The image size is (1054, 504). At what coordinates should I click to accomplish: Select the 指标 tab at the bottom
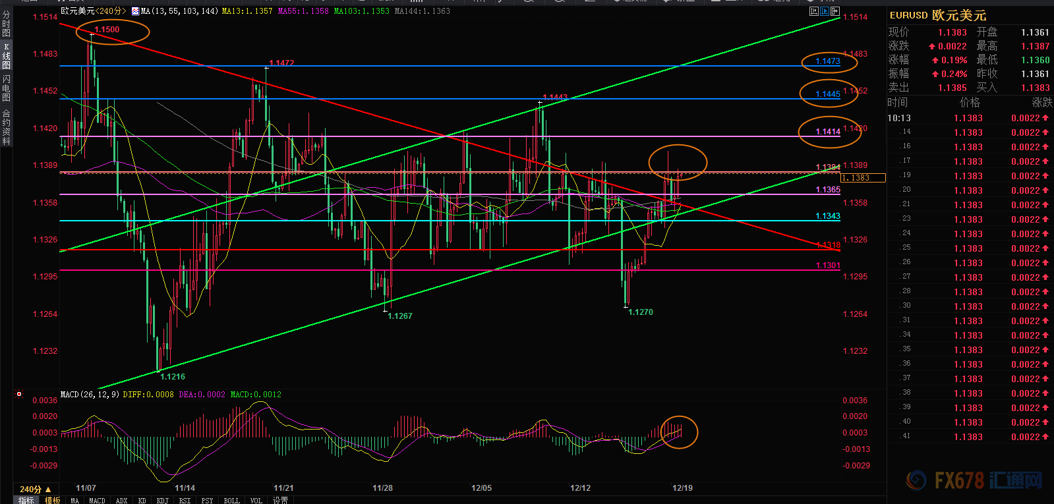[x=26, y=500]
